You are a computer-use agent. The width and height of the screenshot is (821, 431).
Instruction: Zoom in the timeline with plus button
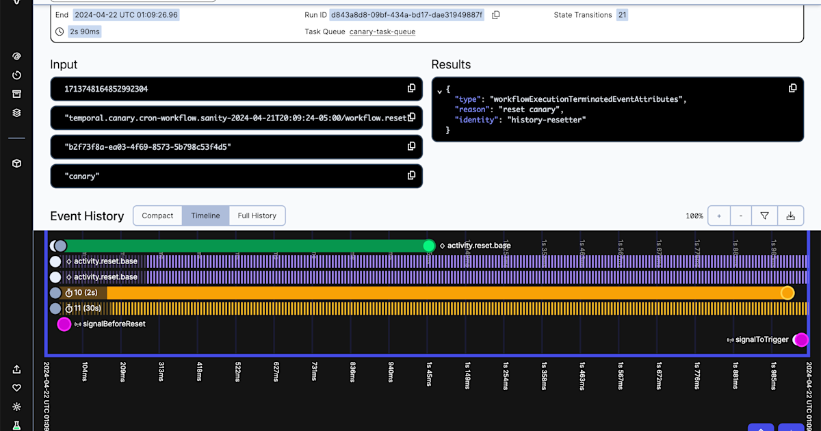pyautogui.click(x=719, y=215)
